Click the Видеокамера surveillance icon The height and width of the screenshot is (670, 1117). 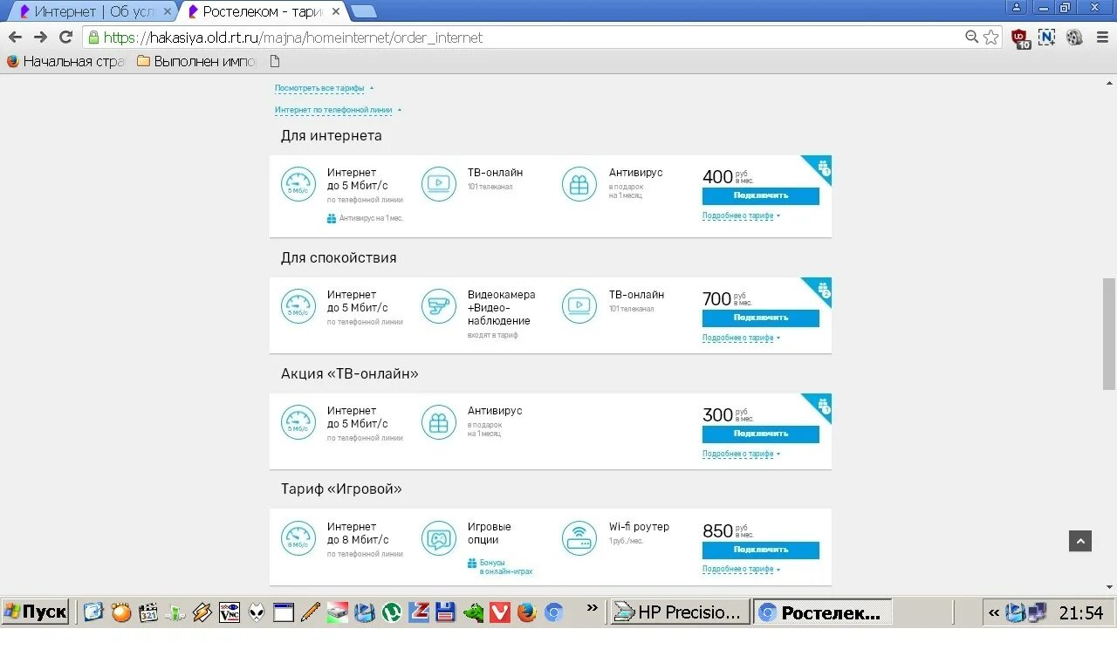pos(439,306)
